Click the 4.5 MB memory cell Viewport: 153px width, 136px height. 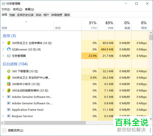coord(106,84)
